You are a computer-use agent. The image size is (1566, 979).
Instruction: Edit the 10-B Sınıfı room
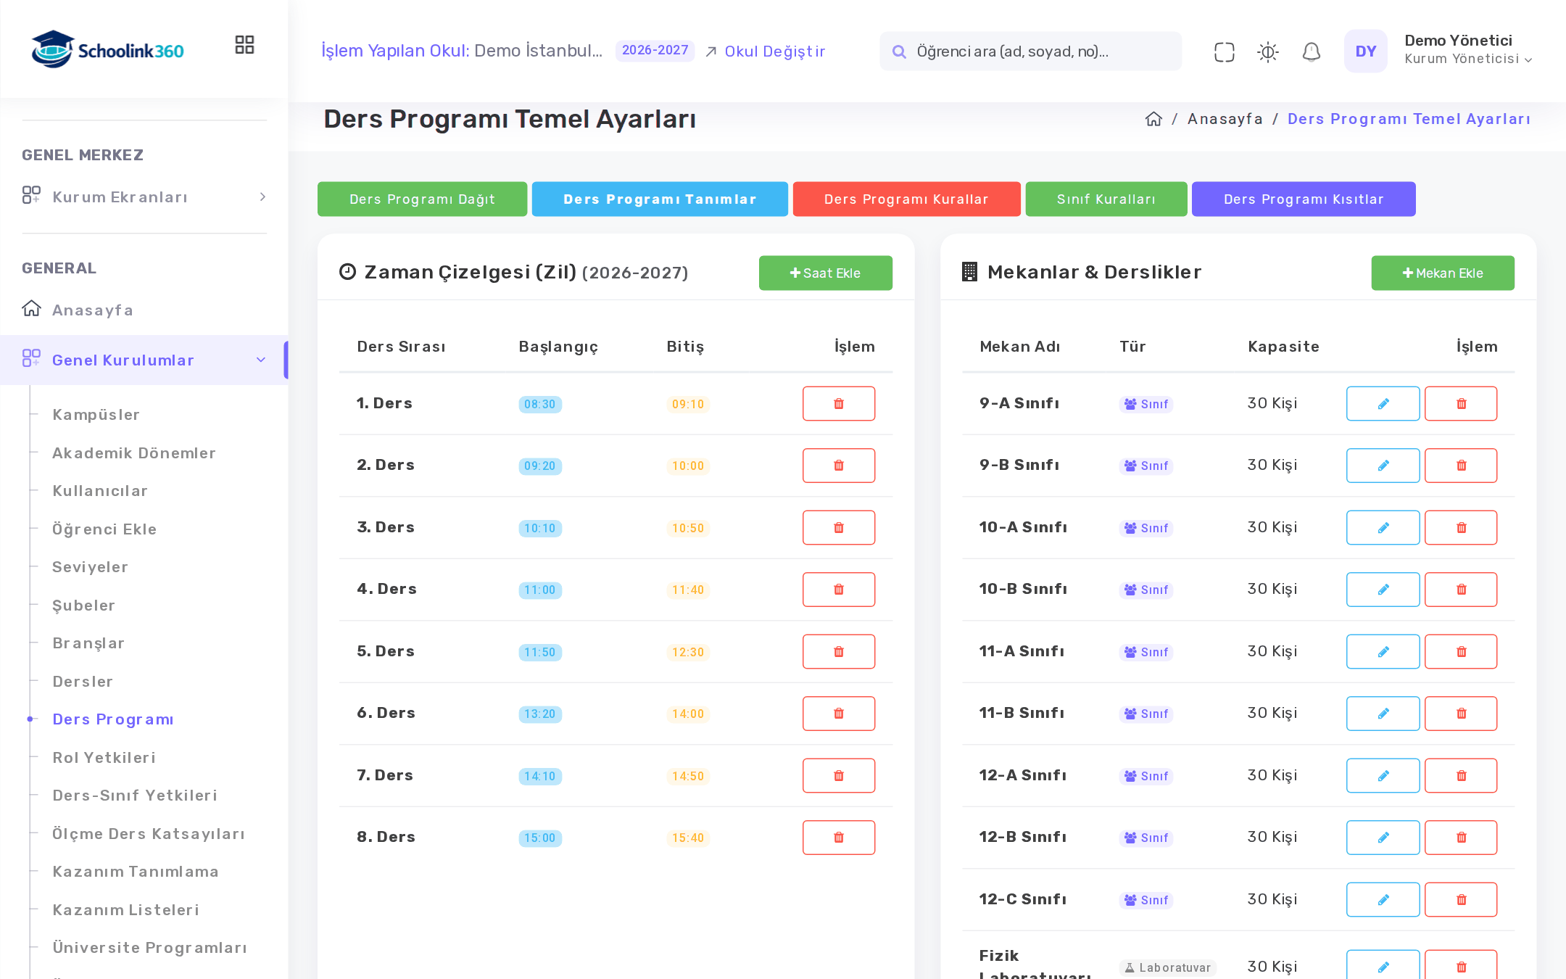[x=1383, y=590]
